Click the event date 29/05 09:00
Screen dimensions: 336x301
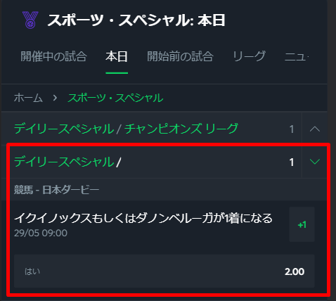tap(41, 233)
